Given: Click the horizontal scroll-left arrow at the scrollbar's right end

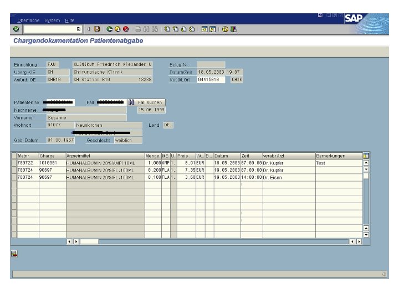Looking at the screenshot, I should (x=352, y=241).
